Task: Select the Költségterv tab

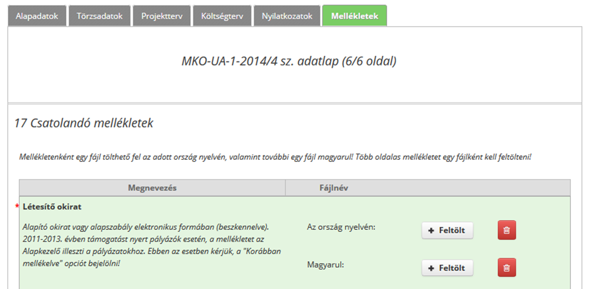Action: coord(222,16)
